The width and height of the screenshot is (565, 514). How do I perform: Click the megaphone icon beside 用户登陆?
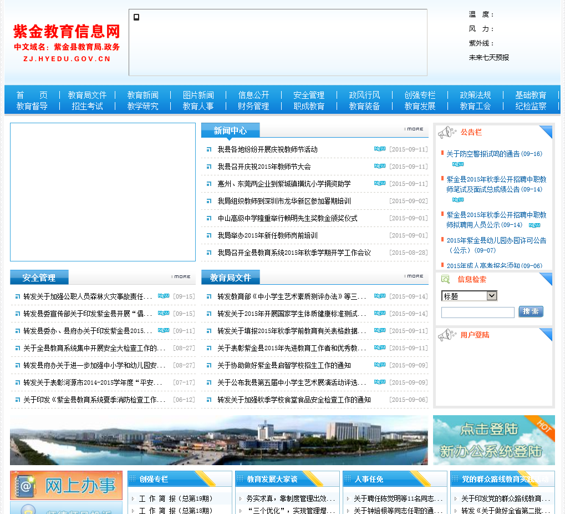[446, 335]
